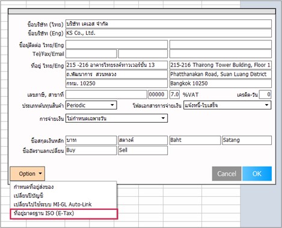
Task: Edit the Satang currency field
Action: [247, 140]
